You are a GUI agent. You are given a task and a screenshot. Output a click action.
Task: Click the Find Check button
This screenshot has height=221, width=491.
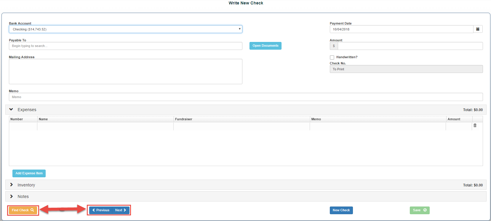(x=23, y=210)
